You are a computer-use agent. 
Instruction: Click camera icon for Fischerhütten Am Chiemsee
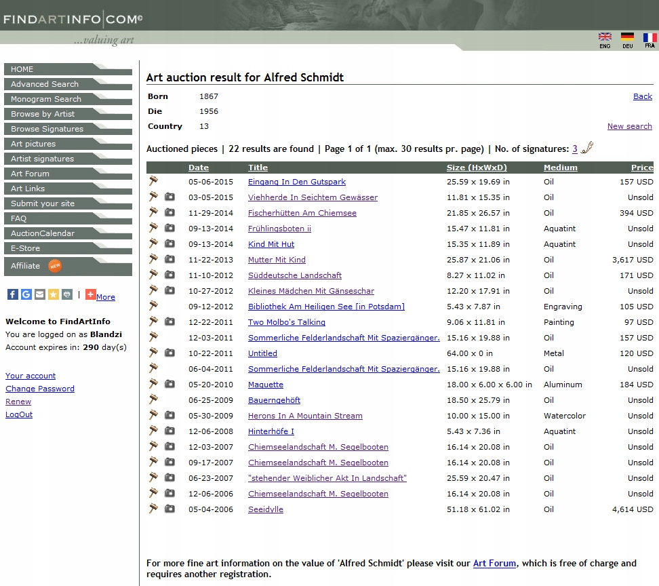[169, 212]
